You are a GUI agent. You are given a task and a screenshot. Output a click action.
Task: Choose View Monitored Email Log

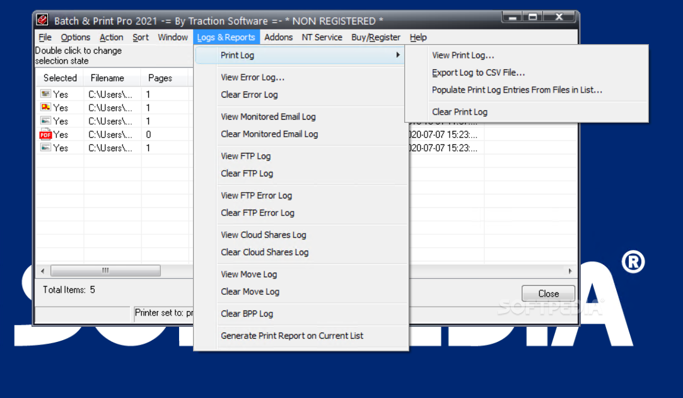click(268, 117)
